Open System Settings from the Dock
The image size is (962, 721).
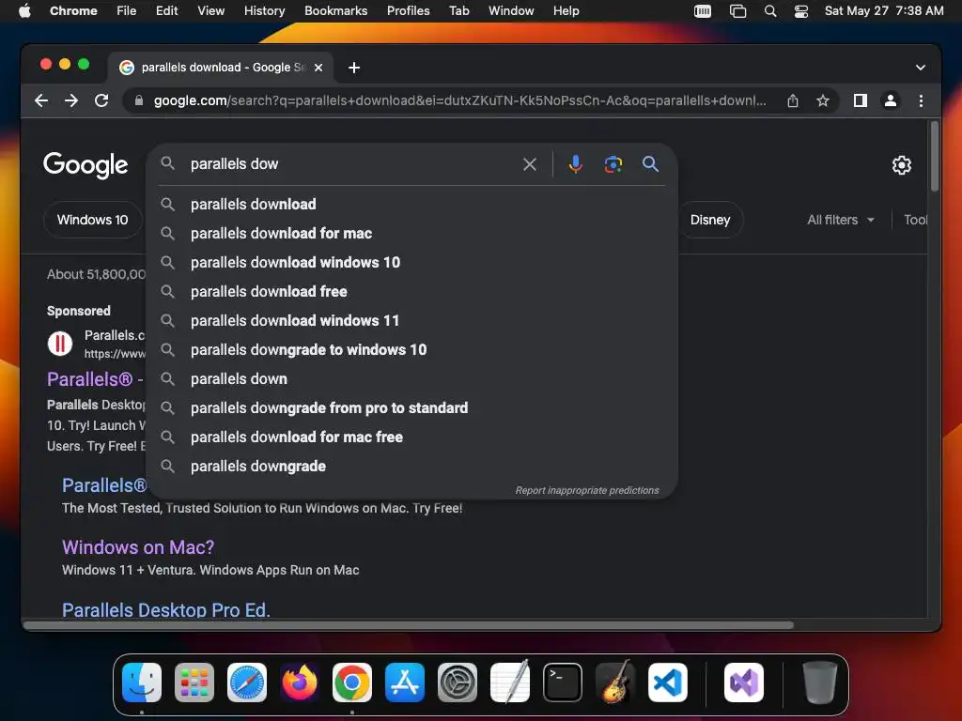458,683
